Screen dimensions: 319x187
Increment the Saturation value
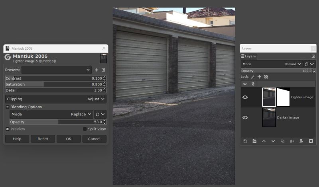pyautogui.click(x=104, y=83)
